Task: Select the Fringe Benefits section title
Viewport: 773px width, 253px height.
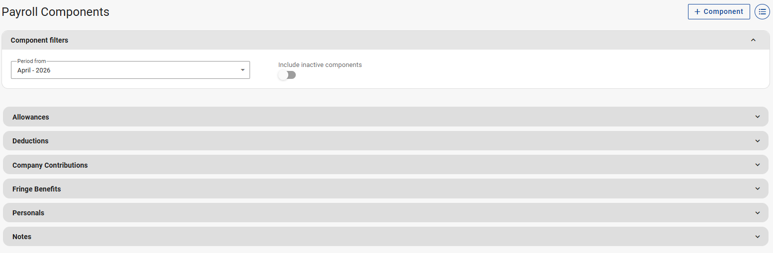Action: pyautogui.click(x=36, y=189)
